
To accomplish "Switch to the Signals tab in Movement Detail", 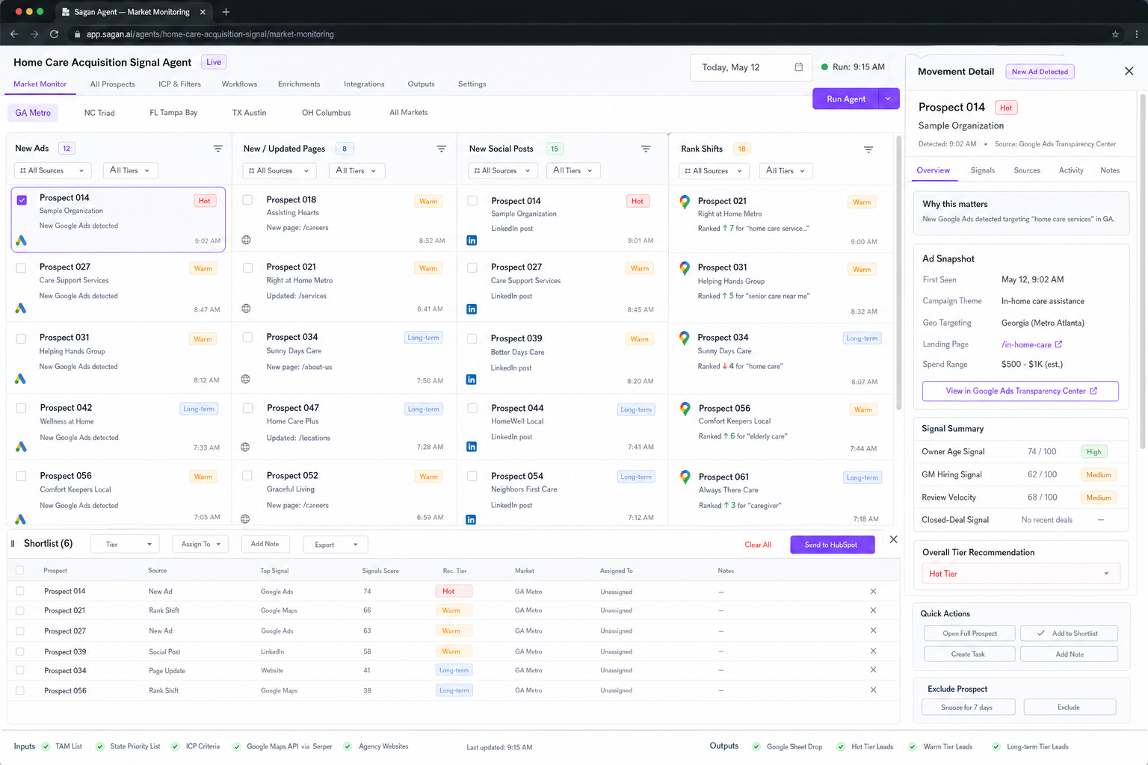I will tap(982, 170).
